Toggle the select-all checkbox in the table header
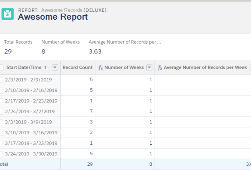Screen dimensions: 251x170 tap(1, 67)
